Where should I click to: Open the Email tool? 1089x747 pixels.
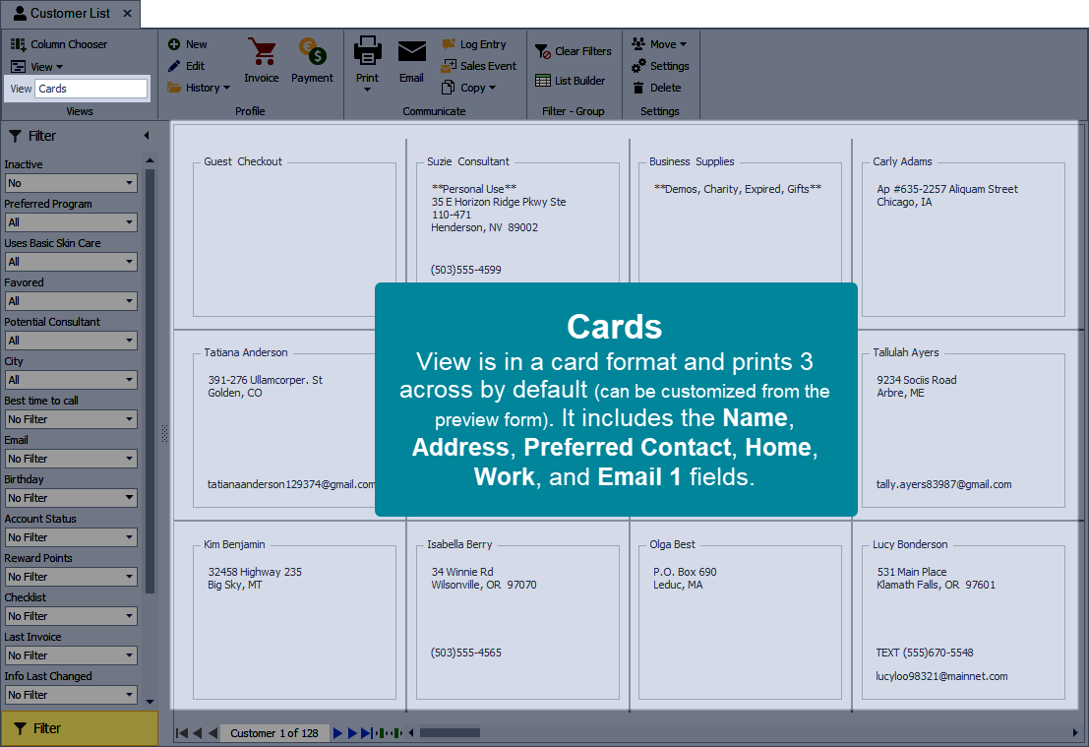[411, 61]
